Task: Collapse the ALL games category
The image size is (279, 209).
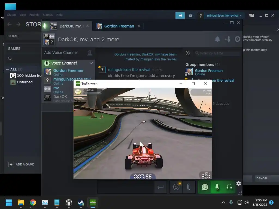Action: click(x=7, y=69)
